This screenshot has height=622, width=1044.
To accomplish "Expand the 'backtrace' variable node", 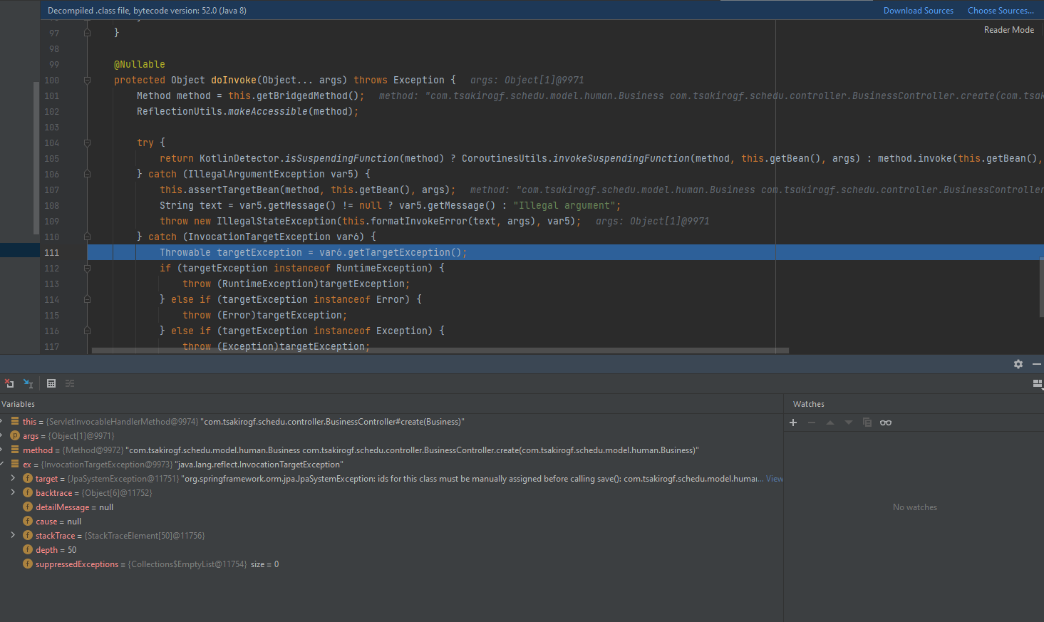I will (13, 492).
